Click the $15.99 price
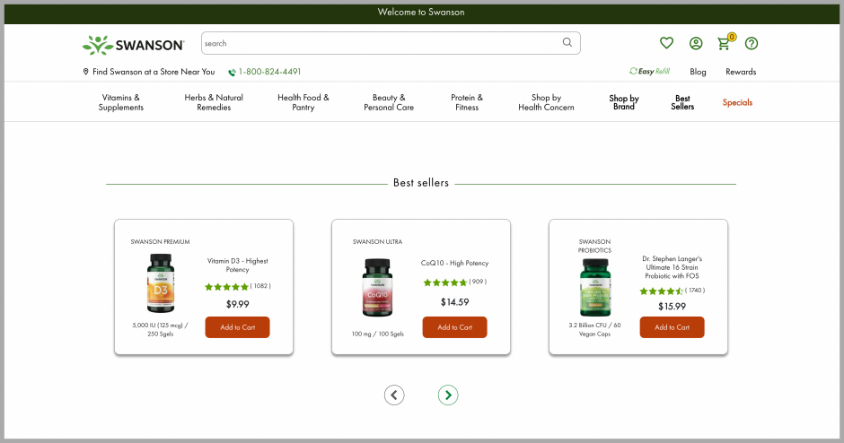This screenshot has height=443, width=844. coord(672,307)
